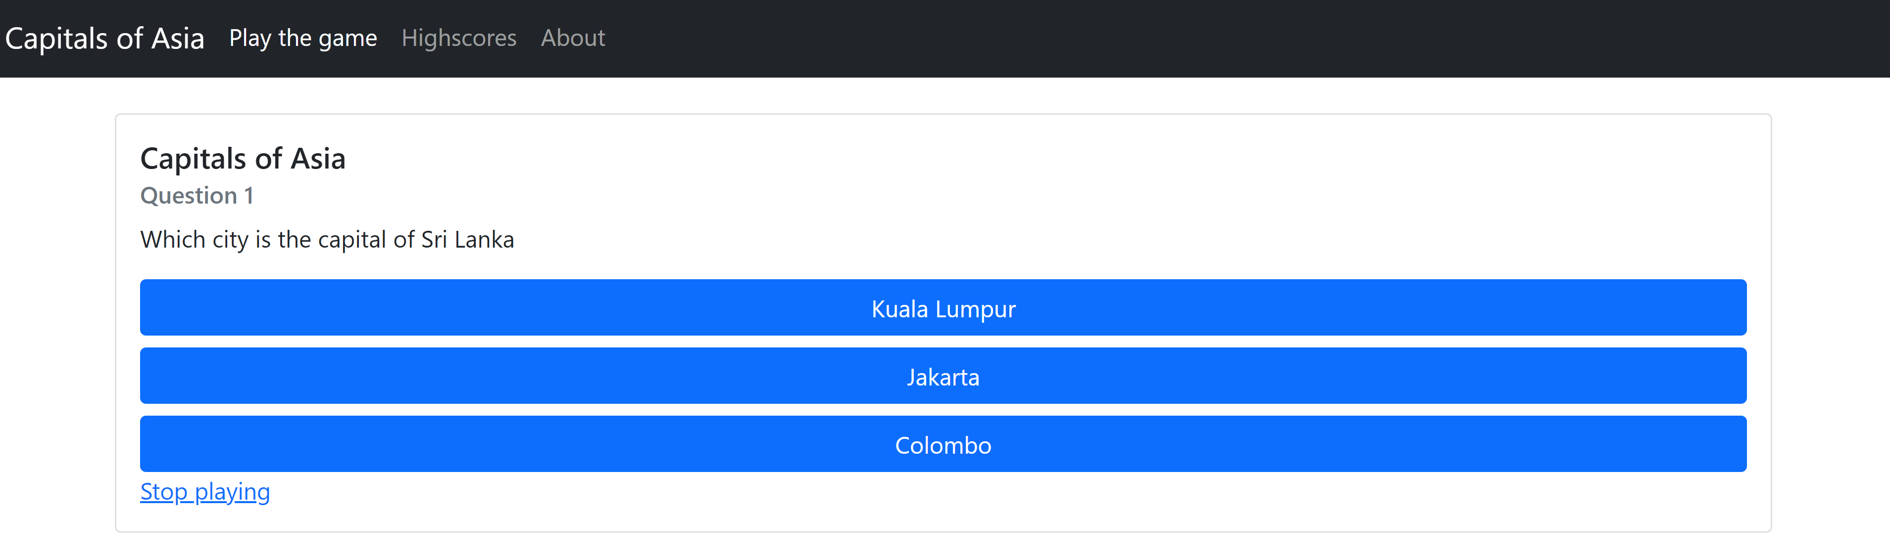The image size is (1890, 557).
Task: Click the Stop playing link
Action: (x=205, y=491)
